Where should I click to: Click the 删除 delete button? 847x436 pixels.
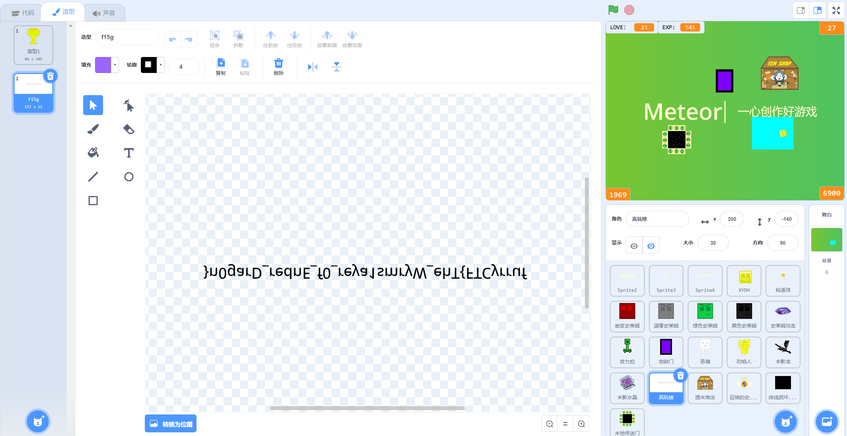[x=278, y=67]
